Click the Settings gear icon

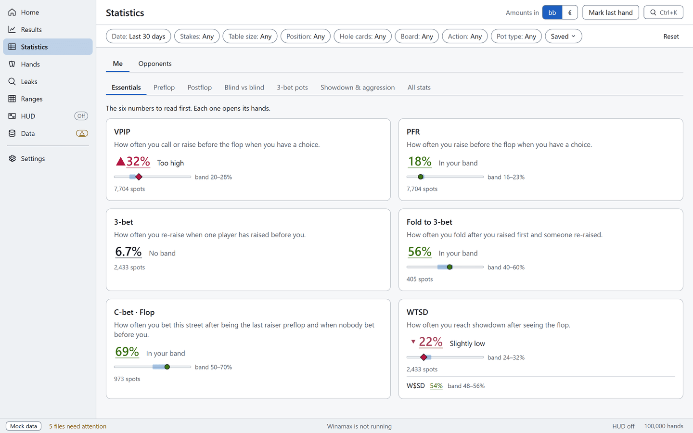tap(12, 158)
